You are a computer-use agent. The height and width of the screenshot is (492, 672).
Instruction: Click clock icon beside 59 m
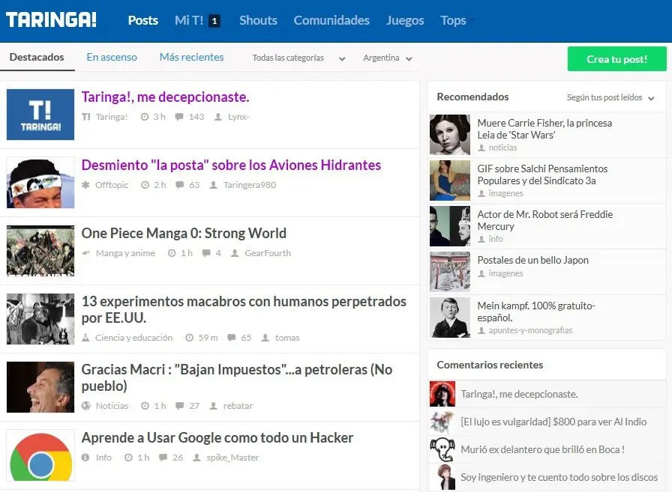[189, 338]
